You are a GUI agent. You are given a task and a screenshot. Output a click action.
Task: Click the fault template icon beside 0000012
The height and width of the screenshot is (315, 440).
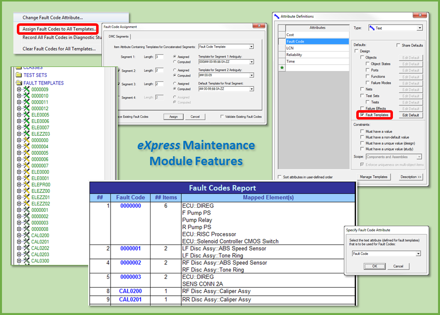[x=27, y=109]
